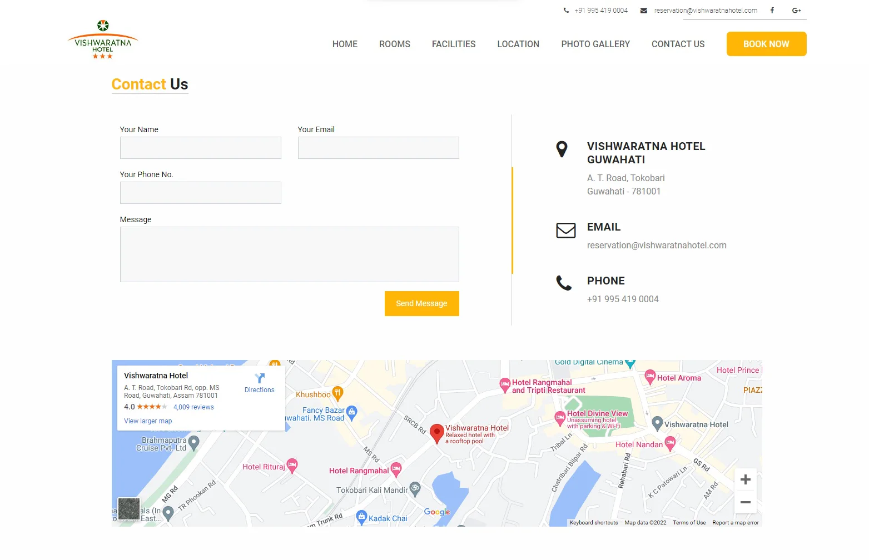Open View larger map link
Image resolution: width=869 pixels, height=560 pixels.
[148, 421]
